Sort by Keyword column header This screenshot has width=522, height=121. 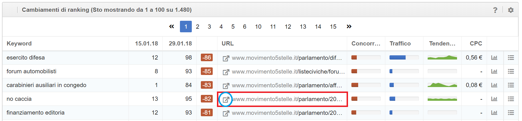[19, 44]
